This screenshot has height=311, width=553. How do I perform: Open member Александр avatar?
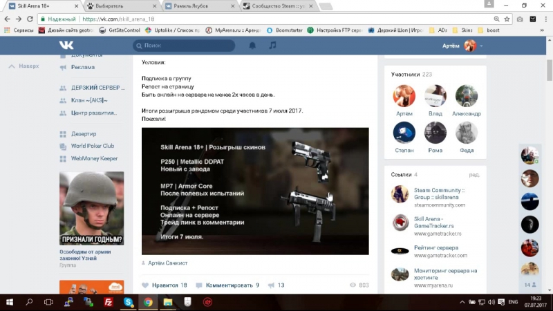pyautogui.click(x=466, y=95)
